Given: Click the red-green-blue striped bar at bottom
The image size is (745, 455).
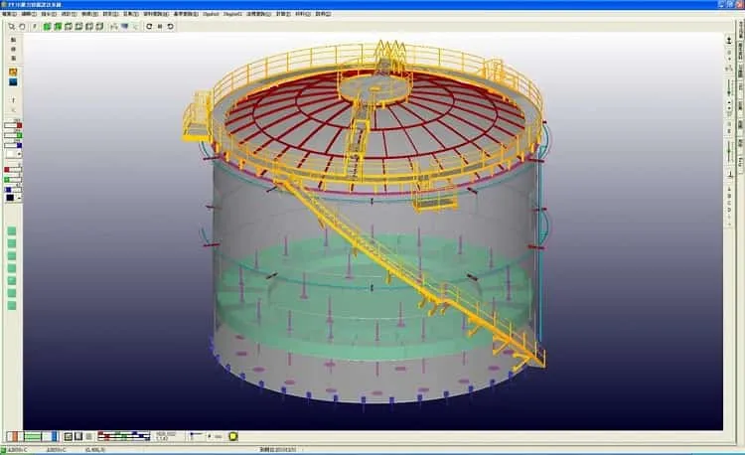Looking at the screenshot, I should coord(123,436).
